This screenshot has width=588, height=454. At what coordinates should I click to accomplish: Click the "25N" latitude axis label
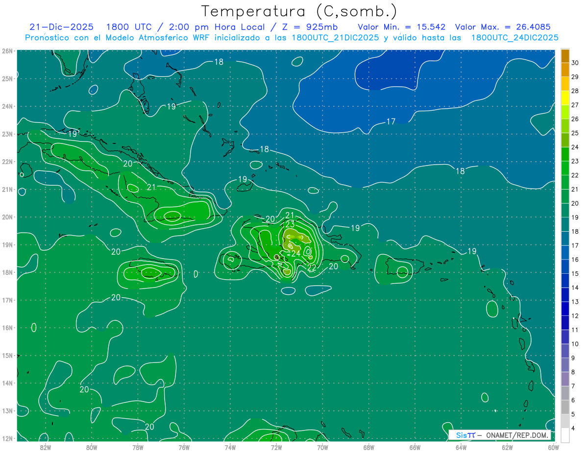pyautogui.click(x=7, y=78)
